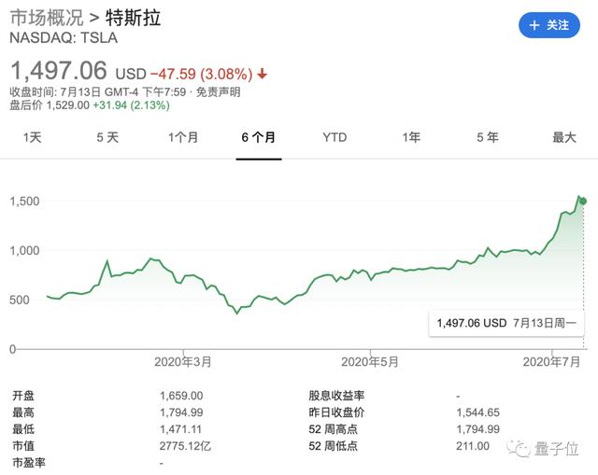Click the 最低 value 1,471.11
598x475 pixels.
180,429
